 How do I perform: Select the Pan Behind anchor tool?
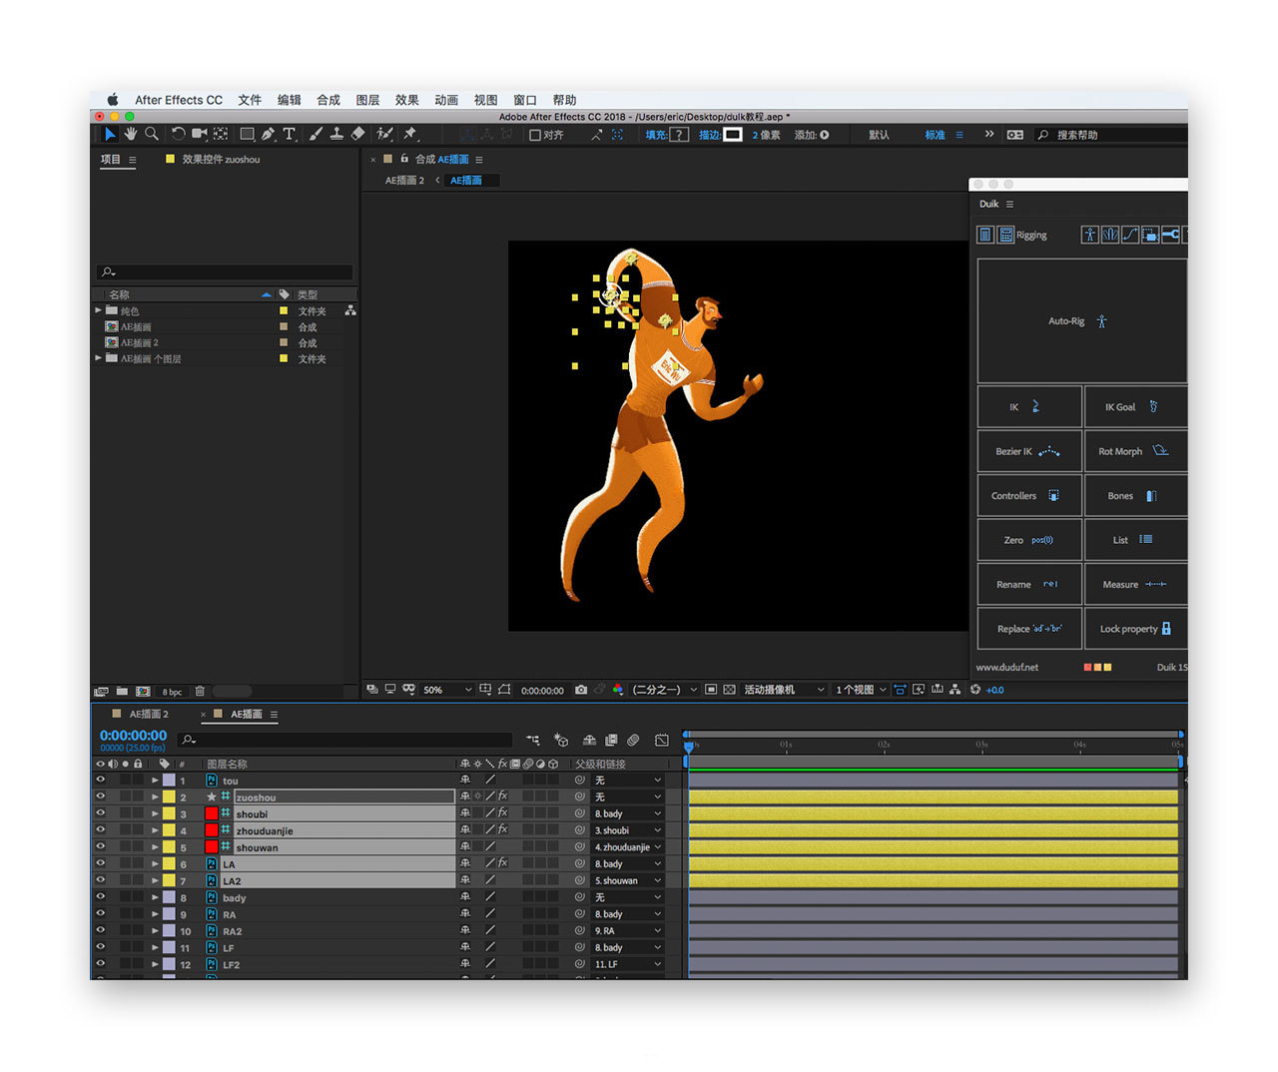221,134
